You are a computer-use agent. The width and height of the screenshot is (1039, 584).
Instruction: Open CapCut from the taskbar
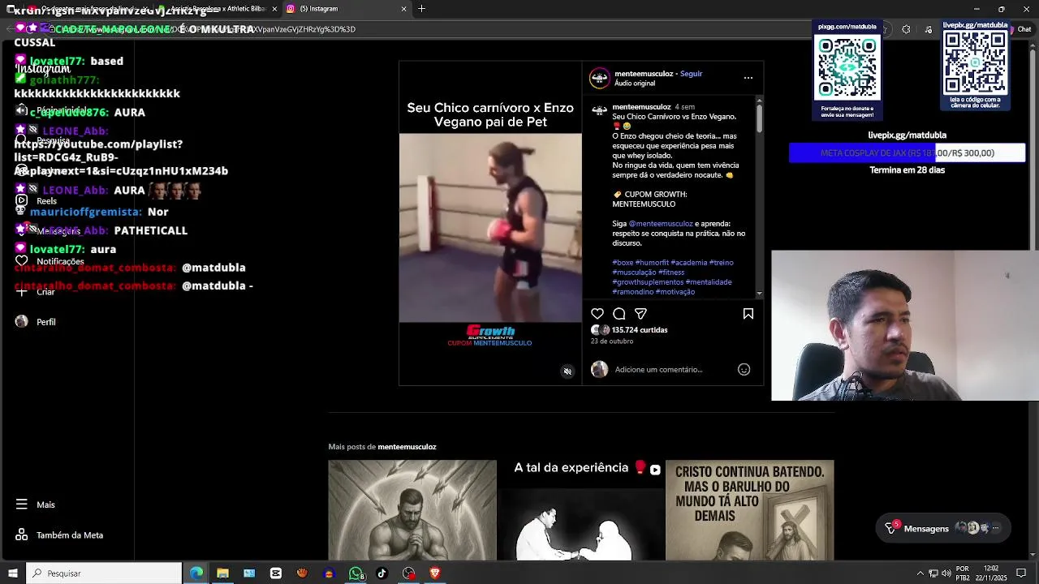276,573
